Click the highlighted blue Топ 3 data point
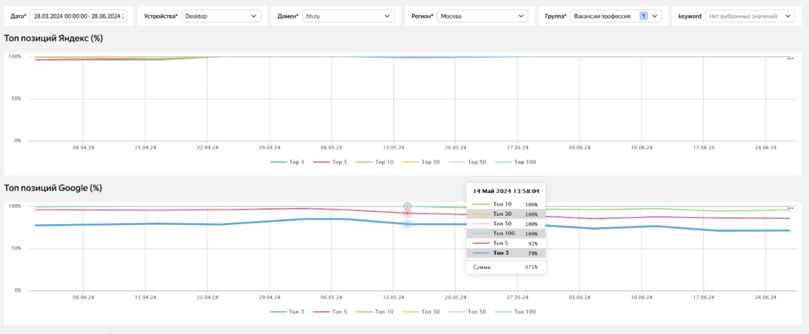The height and width of the screenshot is (334, 809). pos(407,224)
